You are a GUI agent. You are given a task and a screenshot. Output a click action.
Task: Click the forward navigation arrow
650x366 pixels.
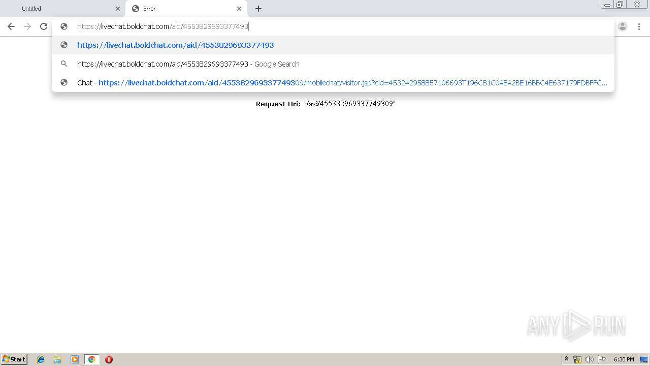pyautogui.click(x=27, y=26)
